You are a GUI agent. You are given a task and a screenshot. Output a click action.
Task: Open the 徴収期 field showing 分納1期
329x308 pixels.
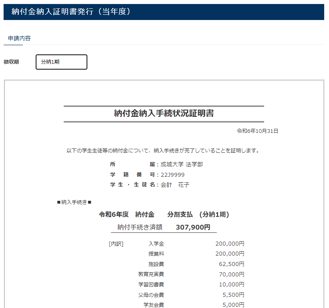pos(61,62)
